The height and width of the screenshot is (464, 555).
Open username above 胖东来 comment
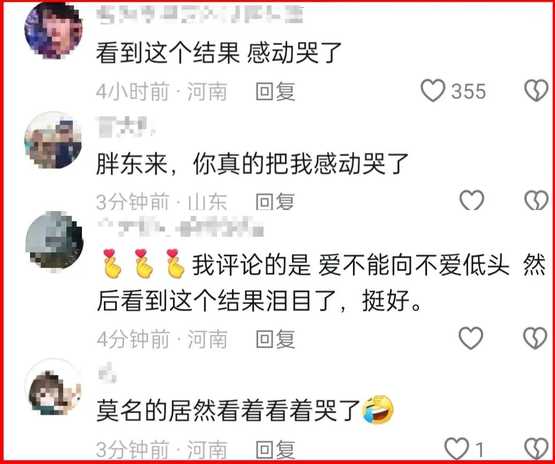[126, 126]
